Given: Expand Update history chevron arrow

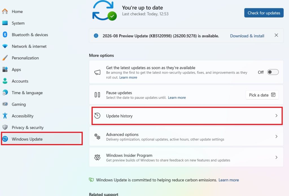Looking at the screenshot, I should pos(276,116).
